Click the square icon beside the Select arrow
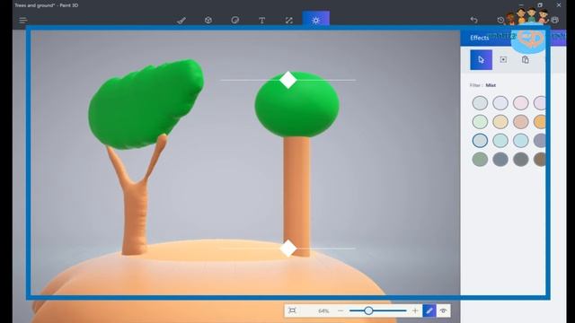575x323 pixels. pos(503,59)
